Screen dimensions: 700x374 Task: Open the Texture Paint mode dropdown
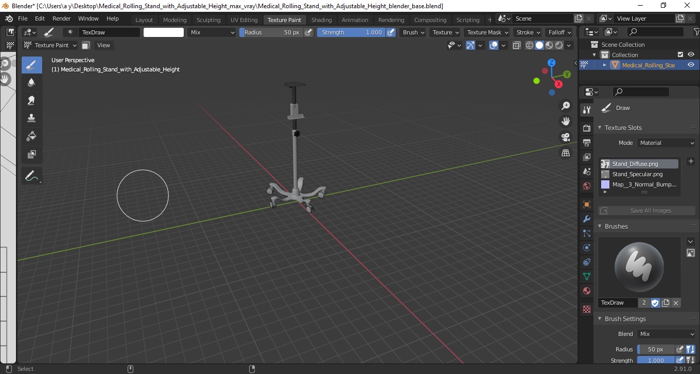(x=50, y=45)
